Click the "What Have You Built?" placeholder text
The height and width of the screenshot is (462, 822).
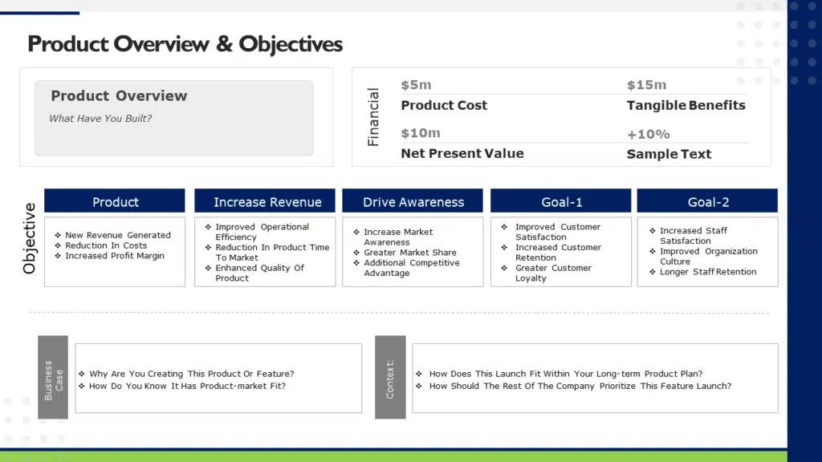pyautogui.click(x=100, y=119)
